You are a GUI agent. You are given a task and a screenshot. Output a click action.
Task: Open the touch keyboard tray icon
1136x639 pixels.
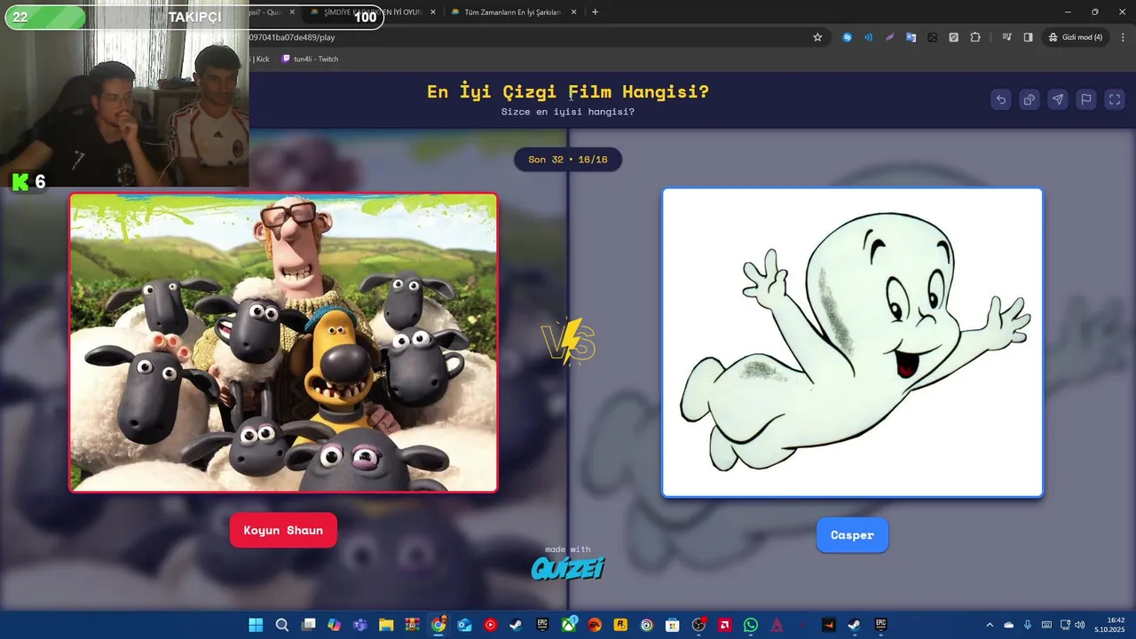pyautogui.click(x=1046, y=625)
